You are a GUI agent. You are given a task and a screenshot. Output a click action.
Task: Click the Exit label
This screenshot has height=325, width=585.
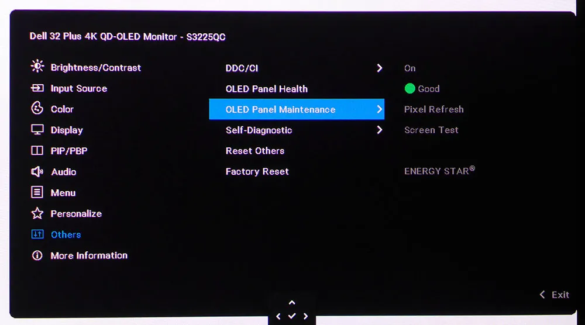tap(560, 295)
